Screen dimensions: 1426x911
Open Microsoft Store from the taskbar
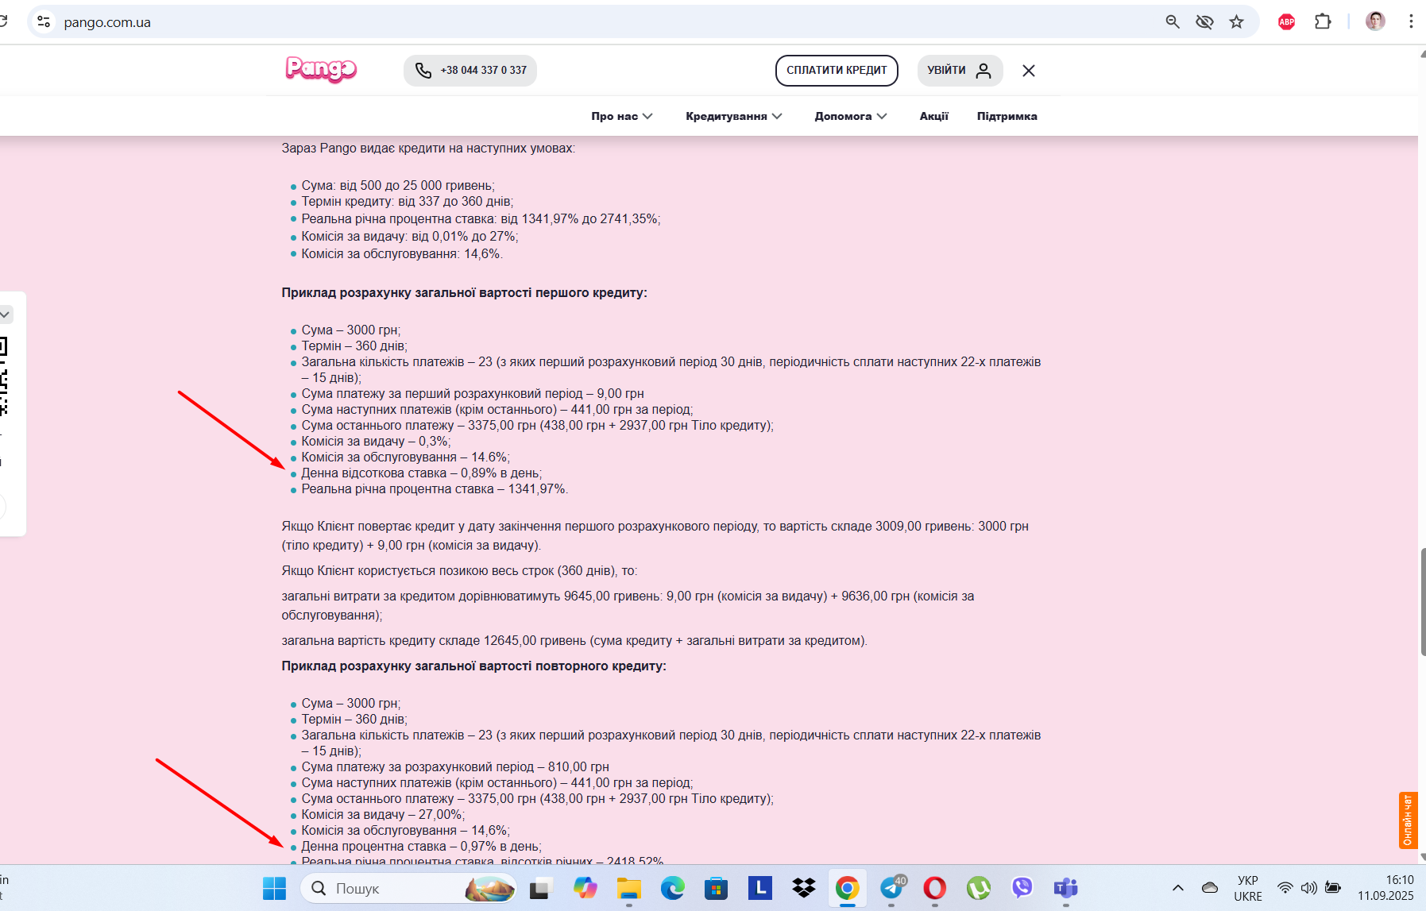pos(717,888)
